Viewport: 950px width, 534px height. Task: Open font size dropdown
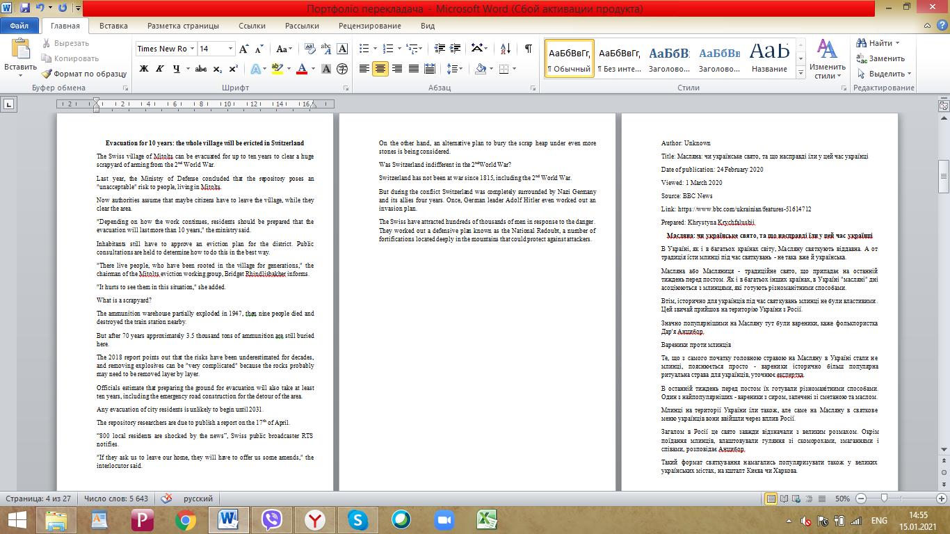[x=230, y=49]
